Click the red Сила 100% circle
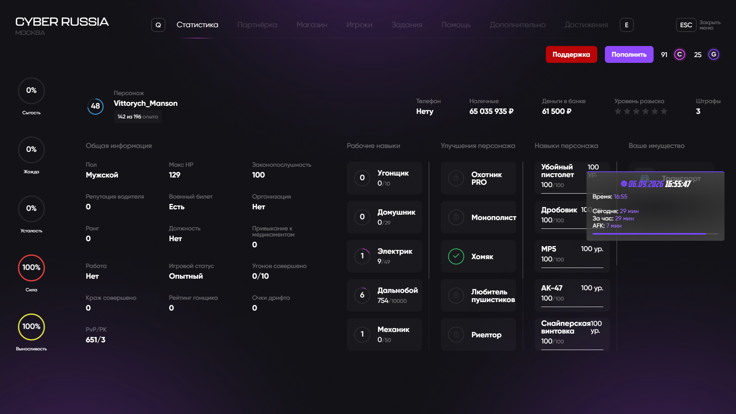This screenshot has height=414, width=736. (31, 268)
